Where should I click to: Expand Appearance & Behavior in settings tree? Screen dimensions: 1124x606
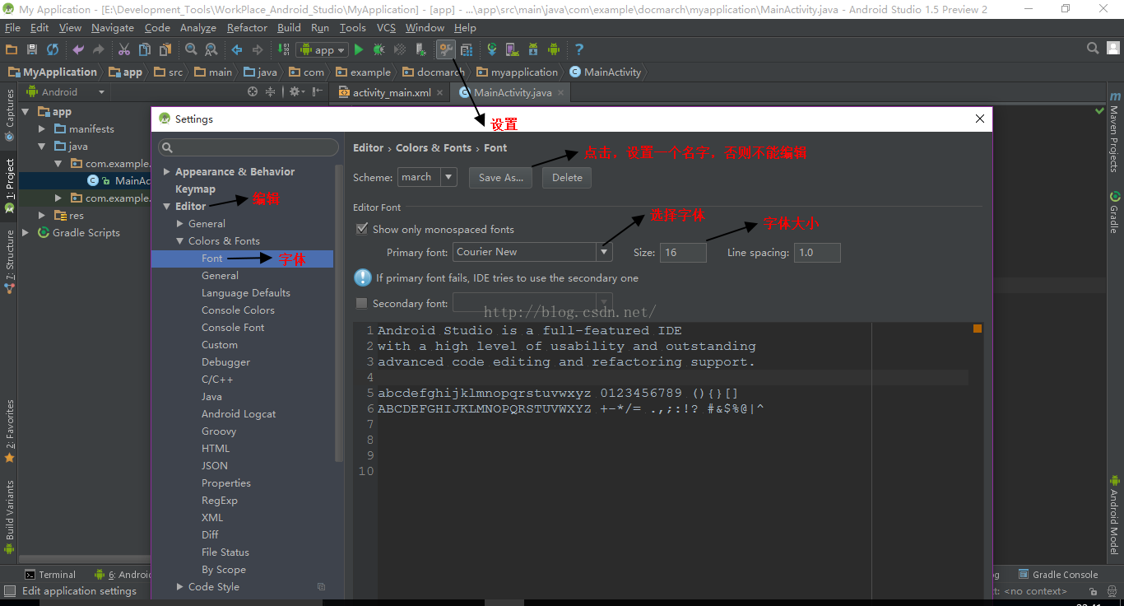point(167,172)
